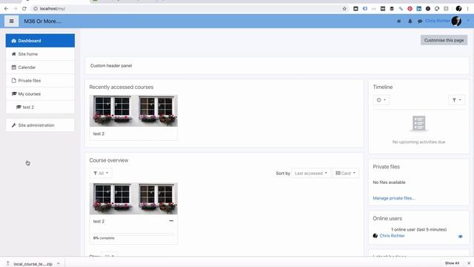474x267 pixels.
Task: Open My courses in the side navigation
Action: [x=40, y=94]
